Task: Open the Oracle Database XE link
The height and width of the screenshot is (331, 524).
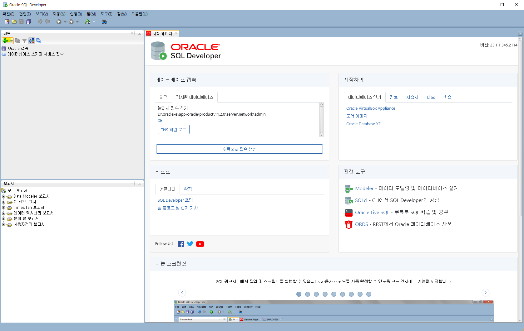Action: [363, 124]
